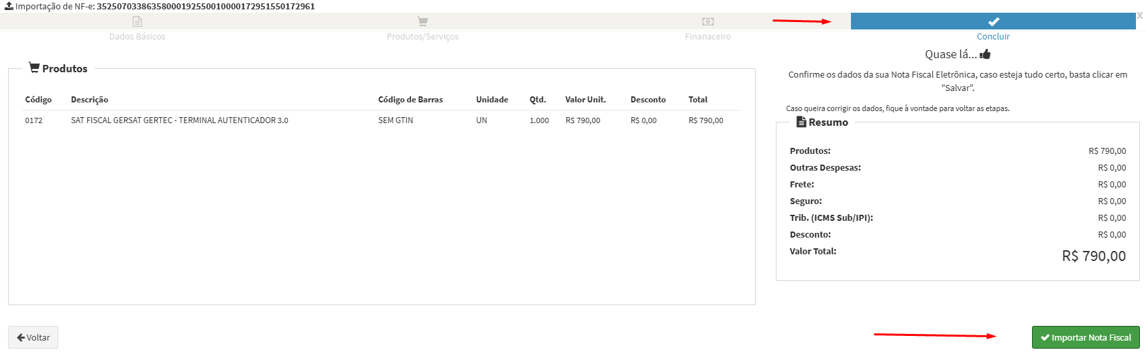Viewport: 1146px width, 354px height.
Task: Click the checkmark on the blue Concluir bar
Action: pos(993,21)
